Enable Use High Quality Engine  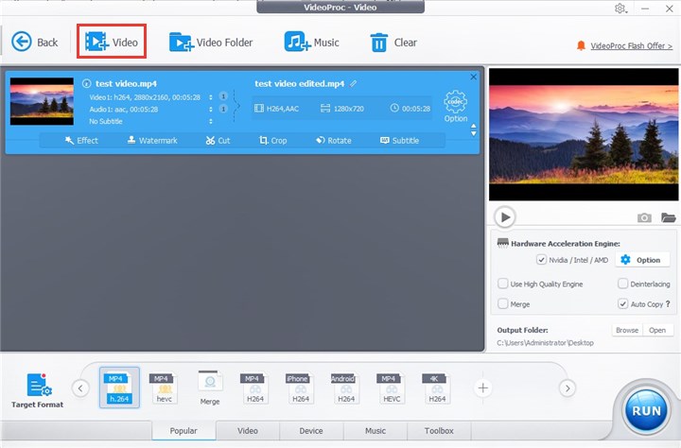[503, 284]
